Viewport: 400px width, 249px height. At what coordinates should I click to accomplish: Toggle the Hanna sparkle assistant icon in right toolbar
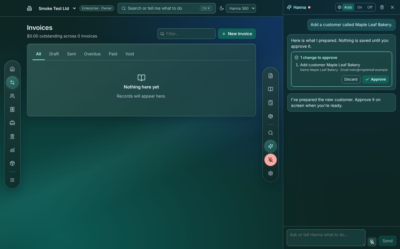pyautogui.click(x=271, y=146)
